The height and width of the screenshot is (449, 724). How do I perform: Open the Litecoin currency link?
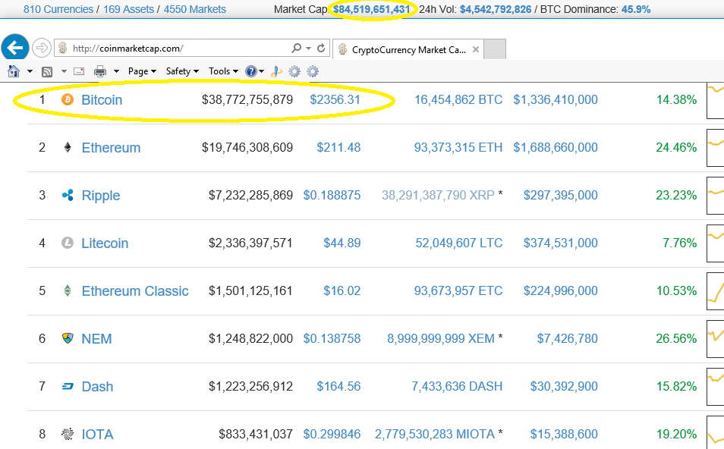(105, 243)
